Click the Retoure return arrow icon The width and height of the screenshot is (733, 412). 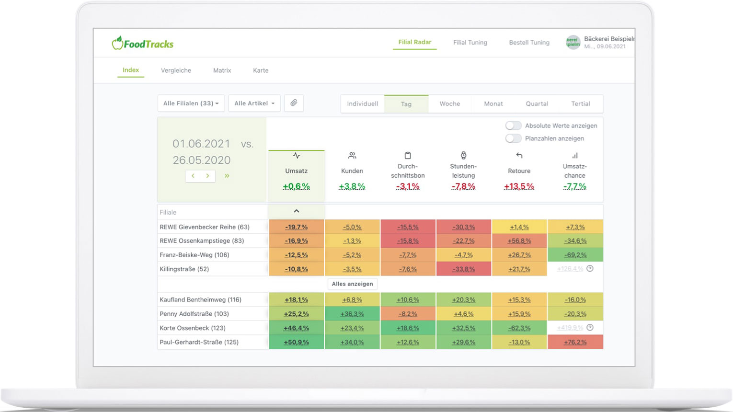519,156
